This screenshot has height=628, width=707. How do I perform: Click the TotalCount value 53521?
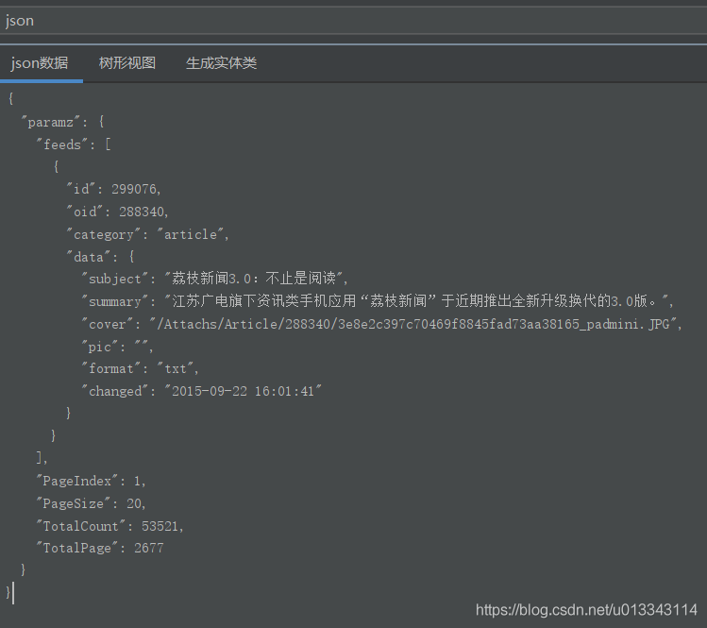point(160,526)
